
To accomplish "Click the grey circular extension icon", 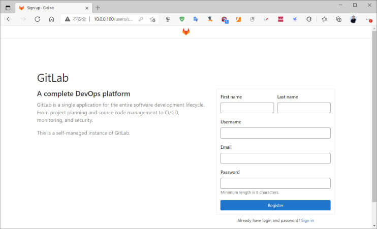I will coord(252,19).
